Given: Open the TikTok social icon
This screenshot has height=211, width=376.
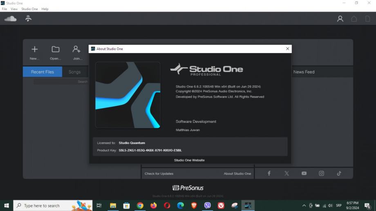Looking at the screenshot, I should click(x=339, y=173).
